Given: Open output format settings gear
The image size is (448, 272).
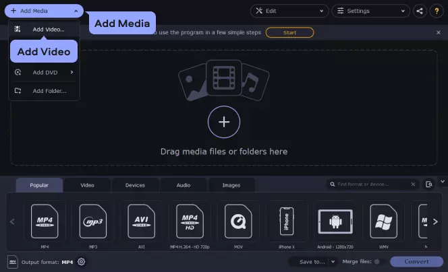Looking at the screenshot, I should [82, 262].
